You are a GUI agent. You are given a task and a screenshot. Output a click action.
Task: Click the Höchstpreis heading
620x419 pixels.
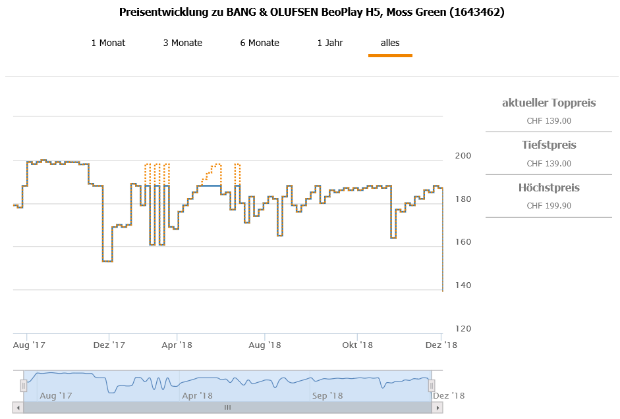(x=549, y=187)
